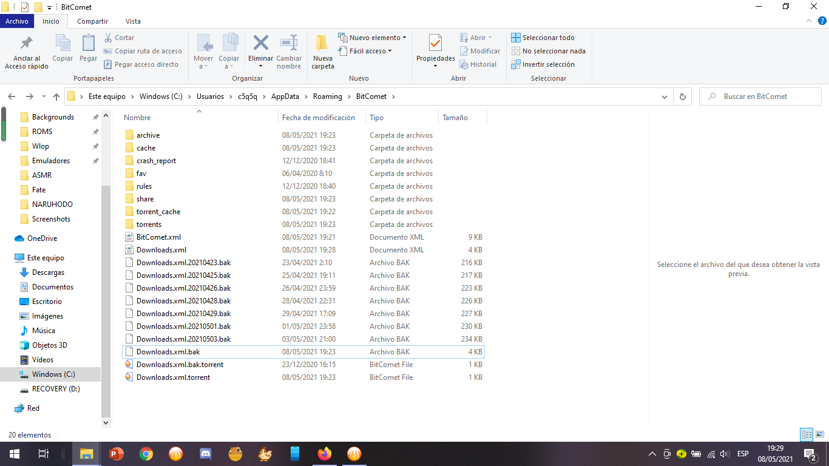This screenshot has height=466, width=829.
Task: Open the Archivo tab
Action: click(x=17, y=21)
